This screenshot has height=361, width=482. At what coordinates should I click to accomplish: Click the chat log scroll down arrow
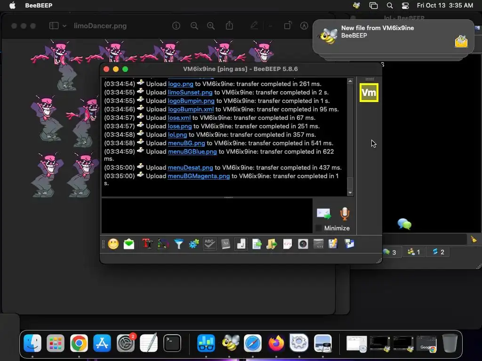coord(350,193)
